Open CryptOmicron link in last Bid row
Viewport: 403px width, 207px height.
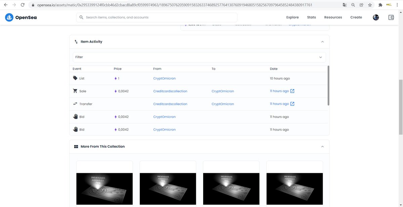(164, 130)
